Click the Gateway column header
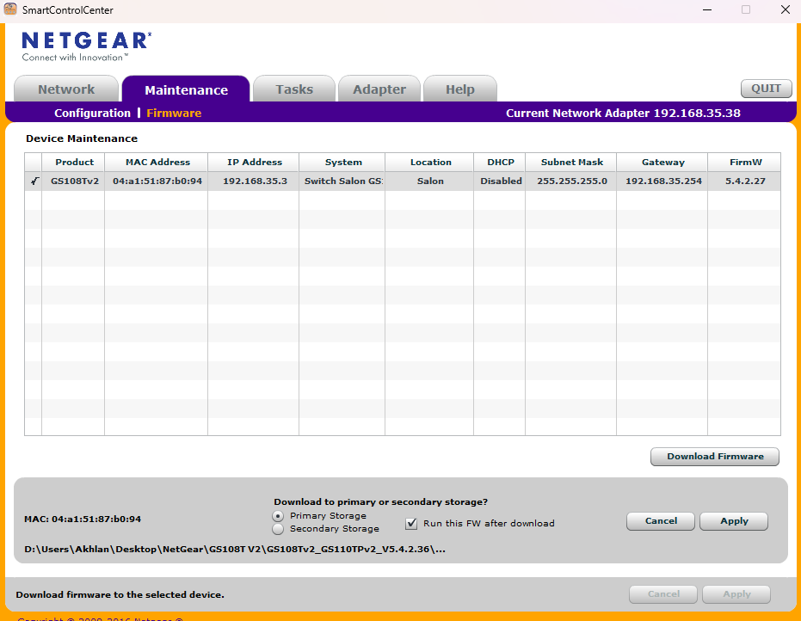This screenshot has height=621, width=801. (x=662, y=162)
